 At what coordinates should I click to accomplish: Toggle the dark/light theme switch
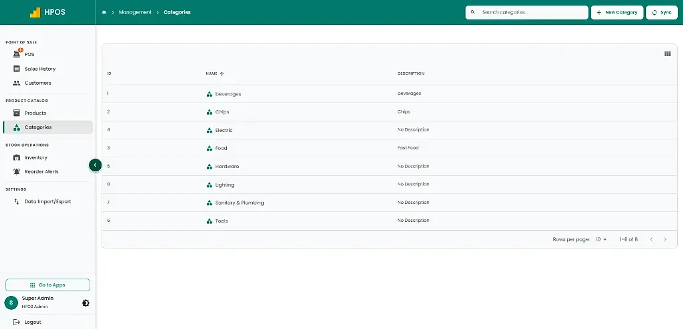(86, 303)
